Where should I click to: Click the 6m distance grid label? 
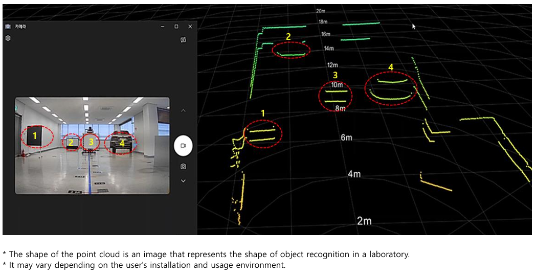[346, 137]
